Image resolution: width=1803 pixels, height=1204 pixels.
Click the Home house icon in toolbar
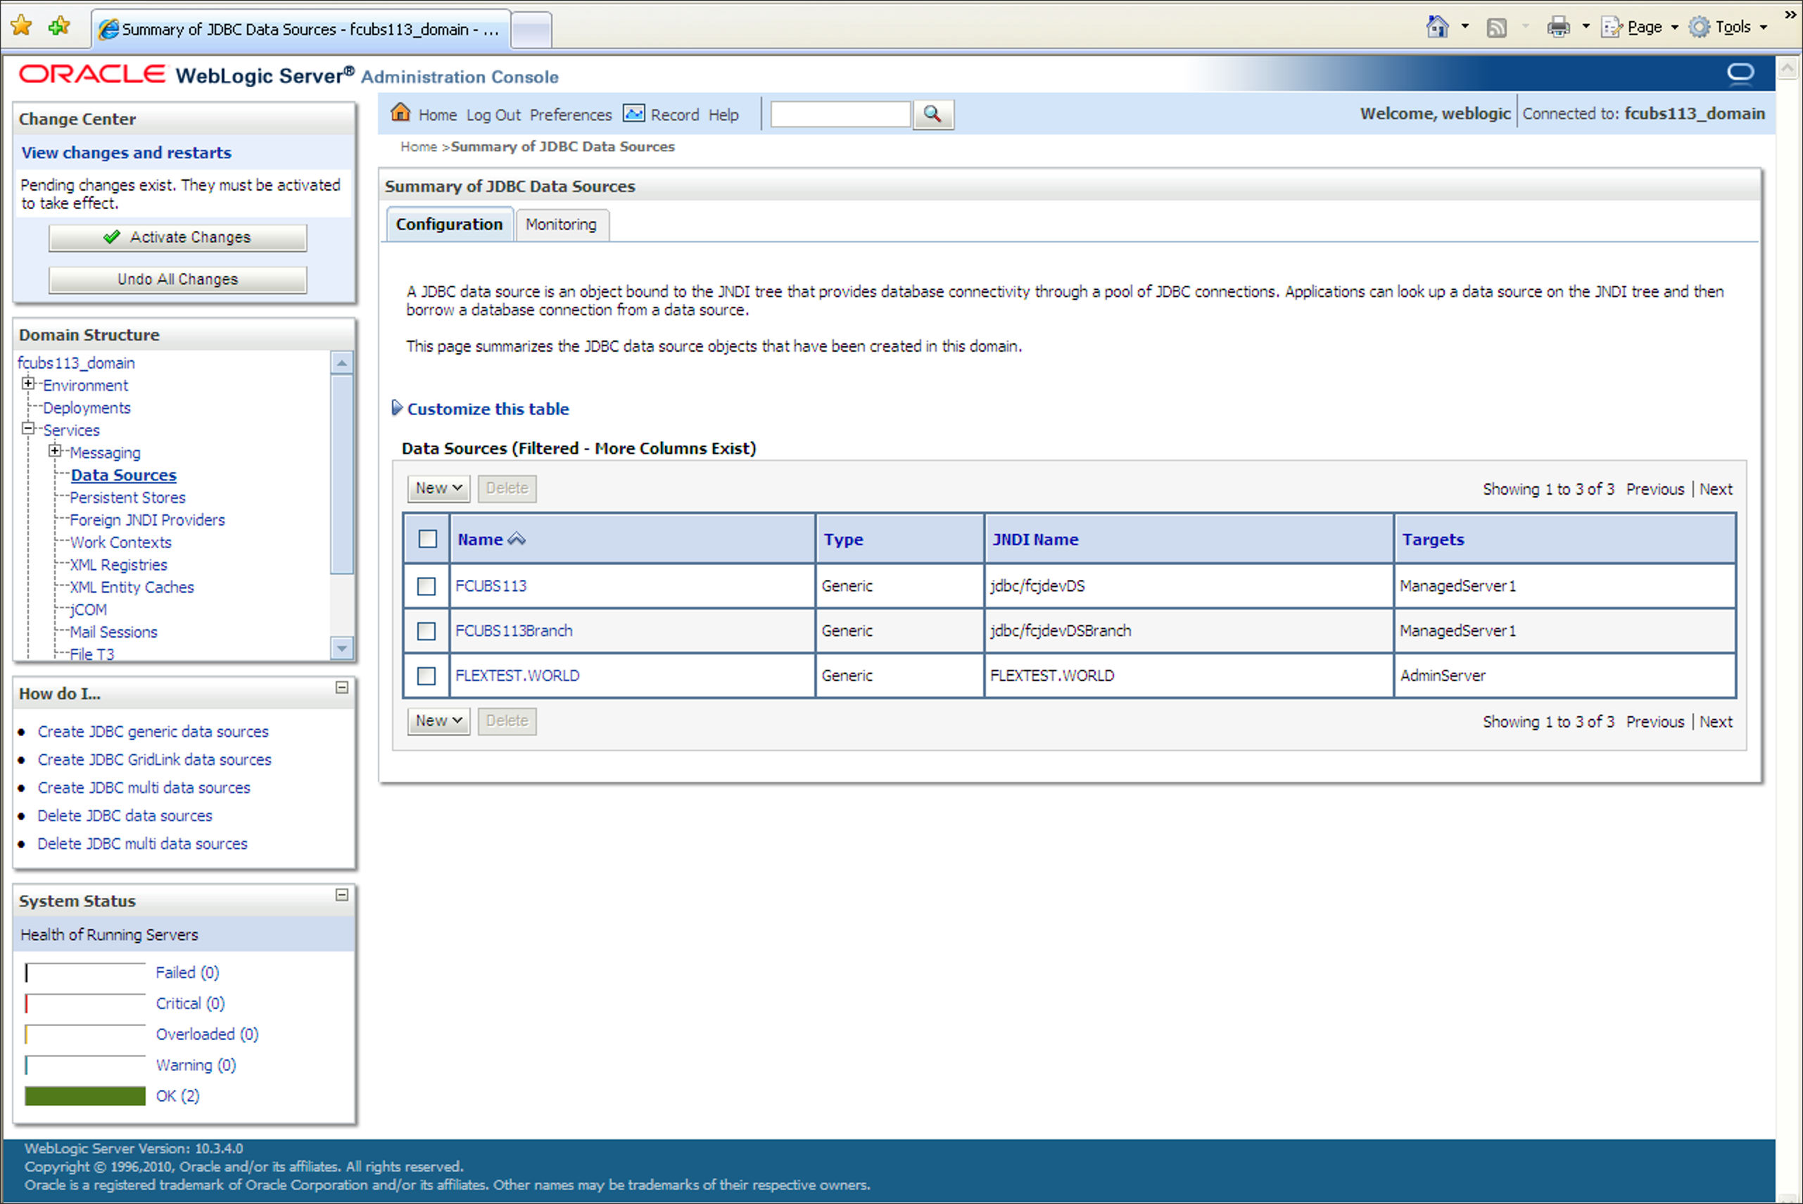[x=400, y=113]
